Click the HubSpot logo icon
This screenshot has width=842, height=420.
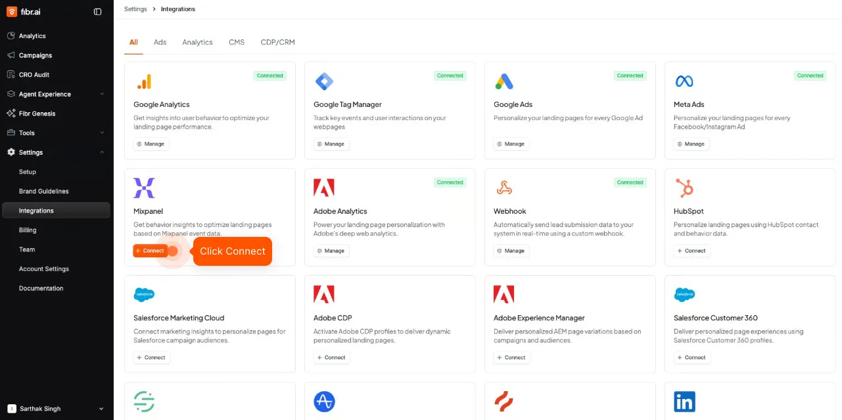(684, 188)
